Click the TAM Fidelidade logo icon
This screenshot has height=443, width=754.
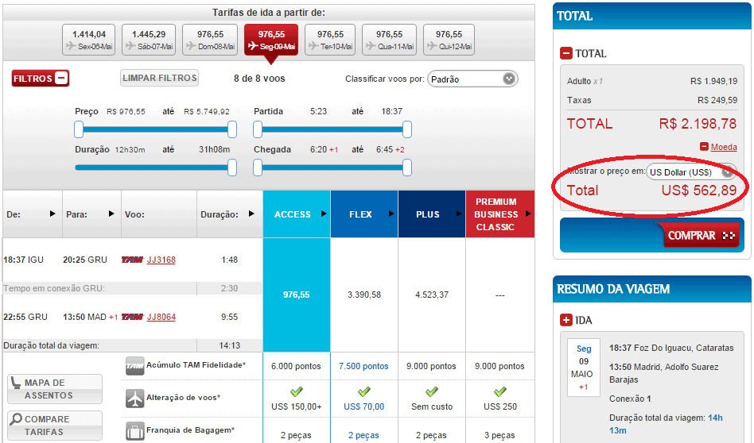[134, 366]
